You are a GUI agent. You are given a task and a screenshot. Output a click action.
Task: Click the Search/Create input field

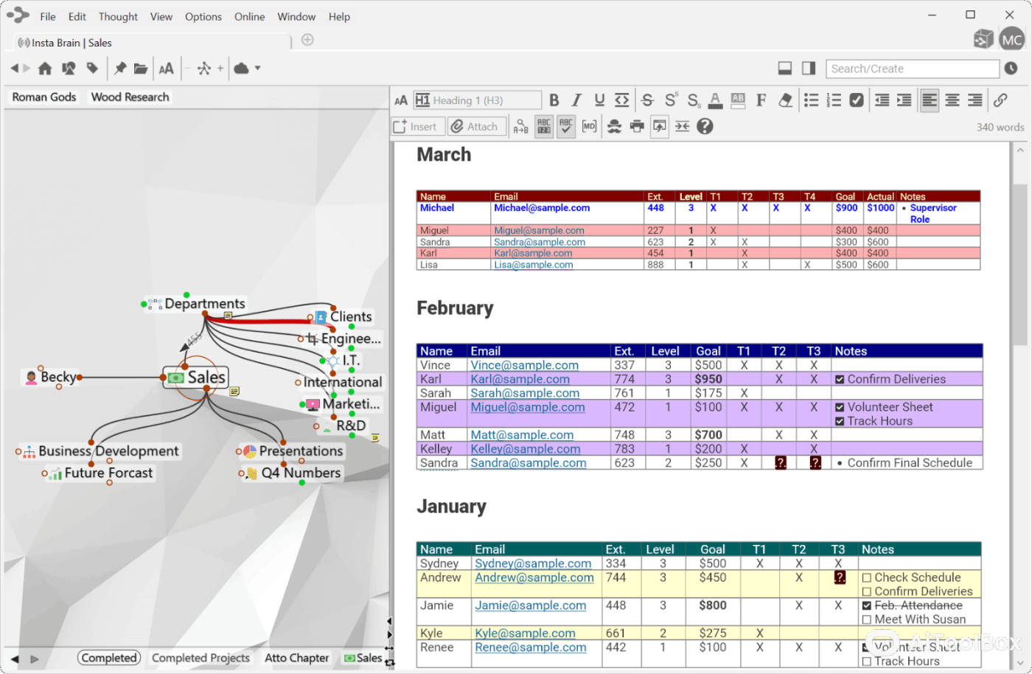click(912, 69)
